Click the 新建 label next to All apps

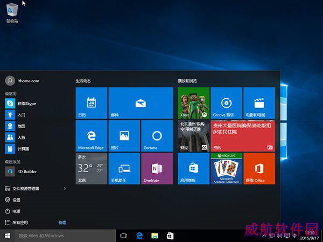tap(62, 223)
